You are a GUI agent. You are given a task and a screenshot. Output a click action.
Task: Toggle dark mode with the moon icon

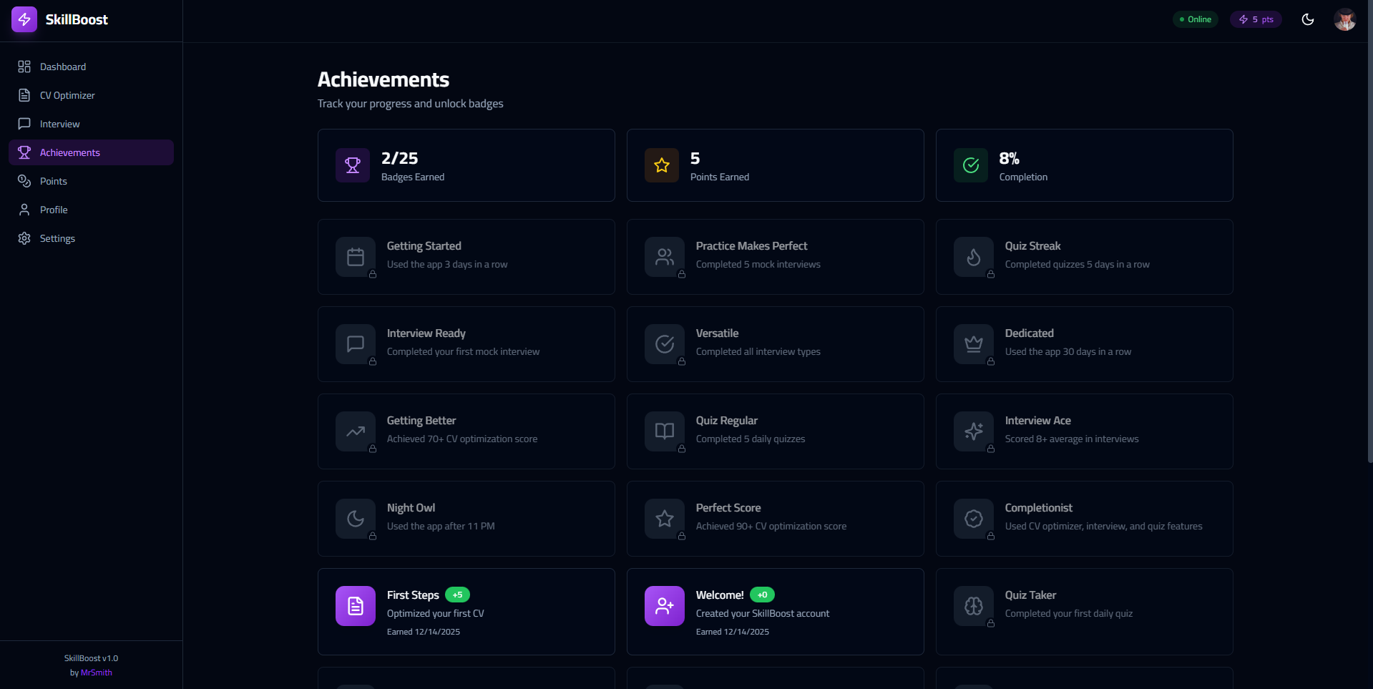[1308, 19]
